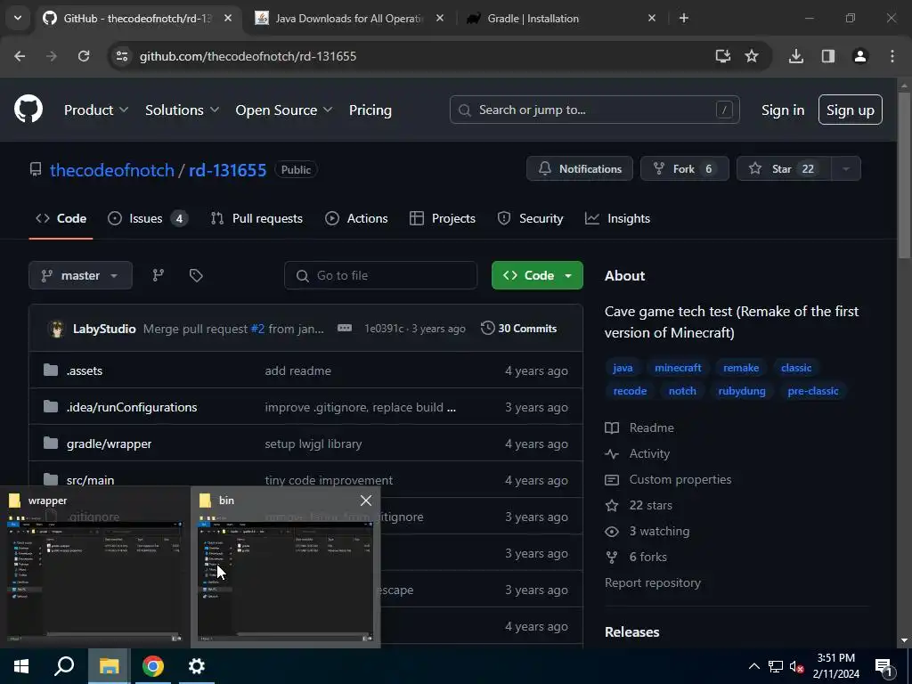View the 30 Commits history
Image resolution: width=912 pixels, height=684 pixels.
pyautogui.click(x=519, y=328)
